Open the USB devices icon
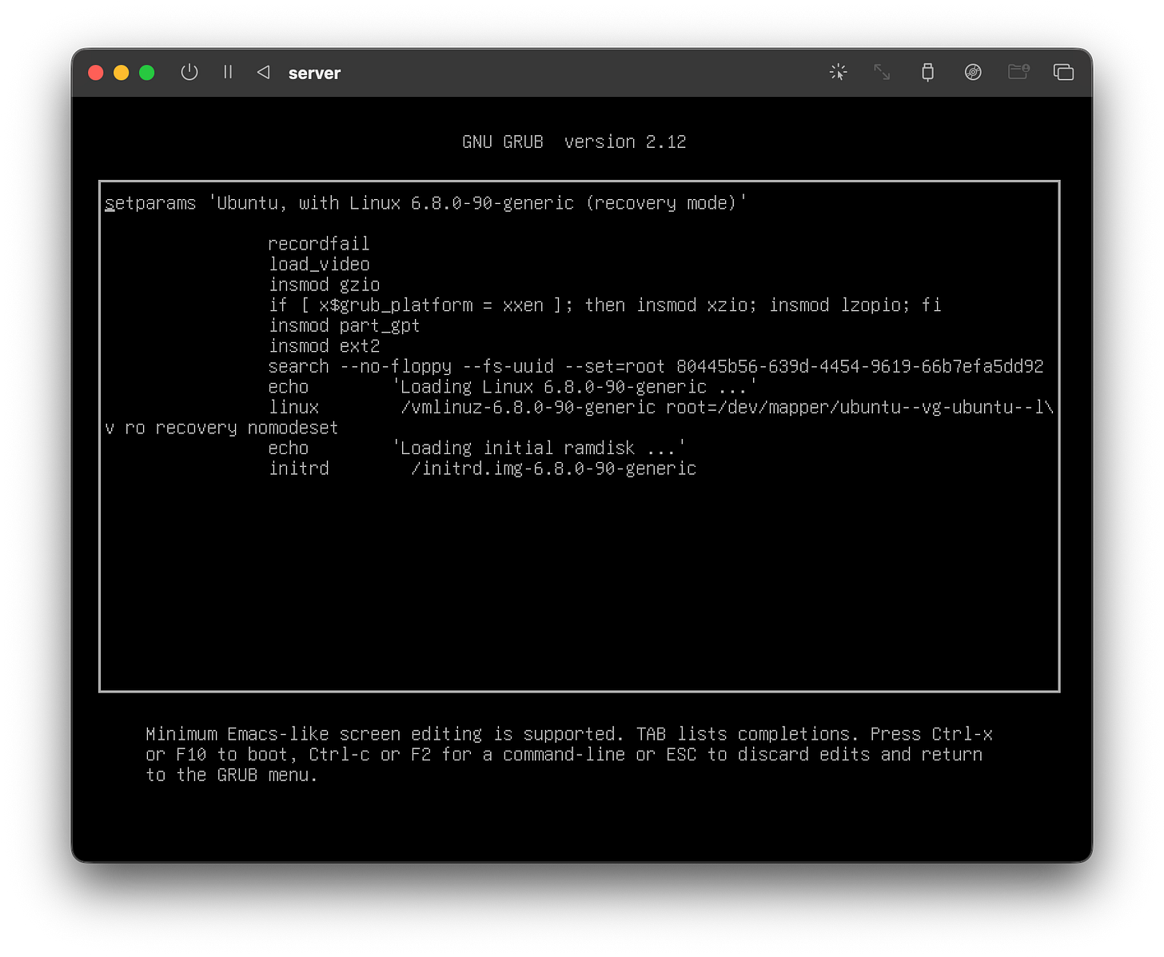This screenshot has height=957, width=1164. [927, 73]
